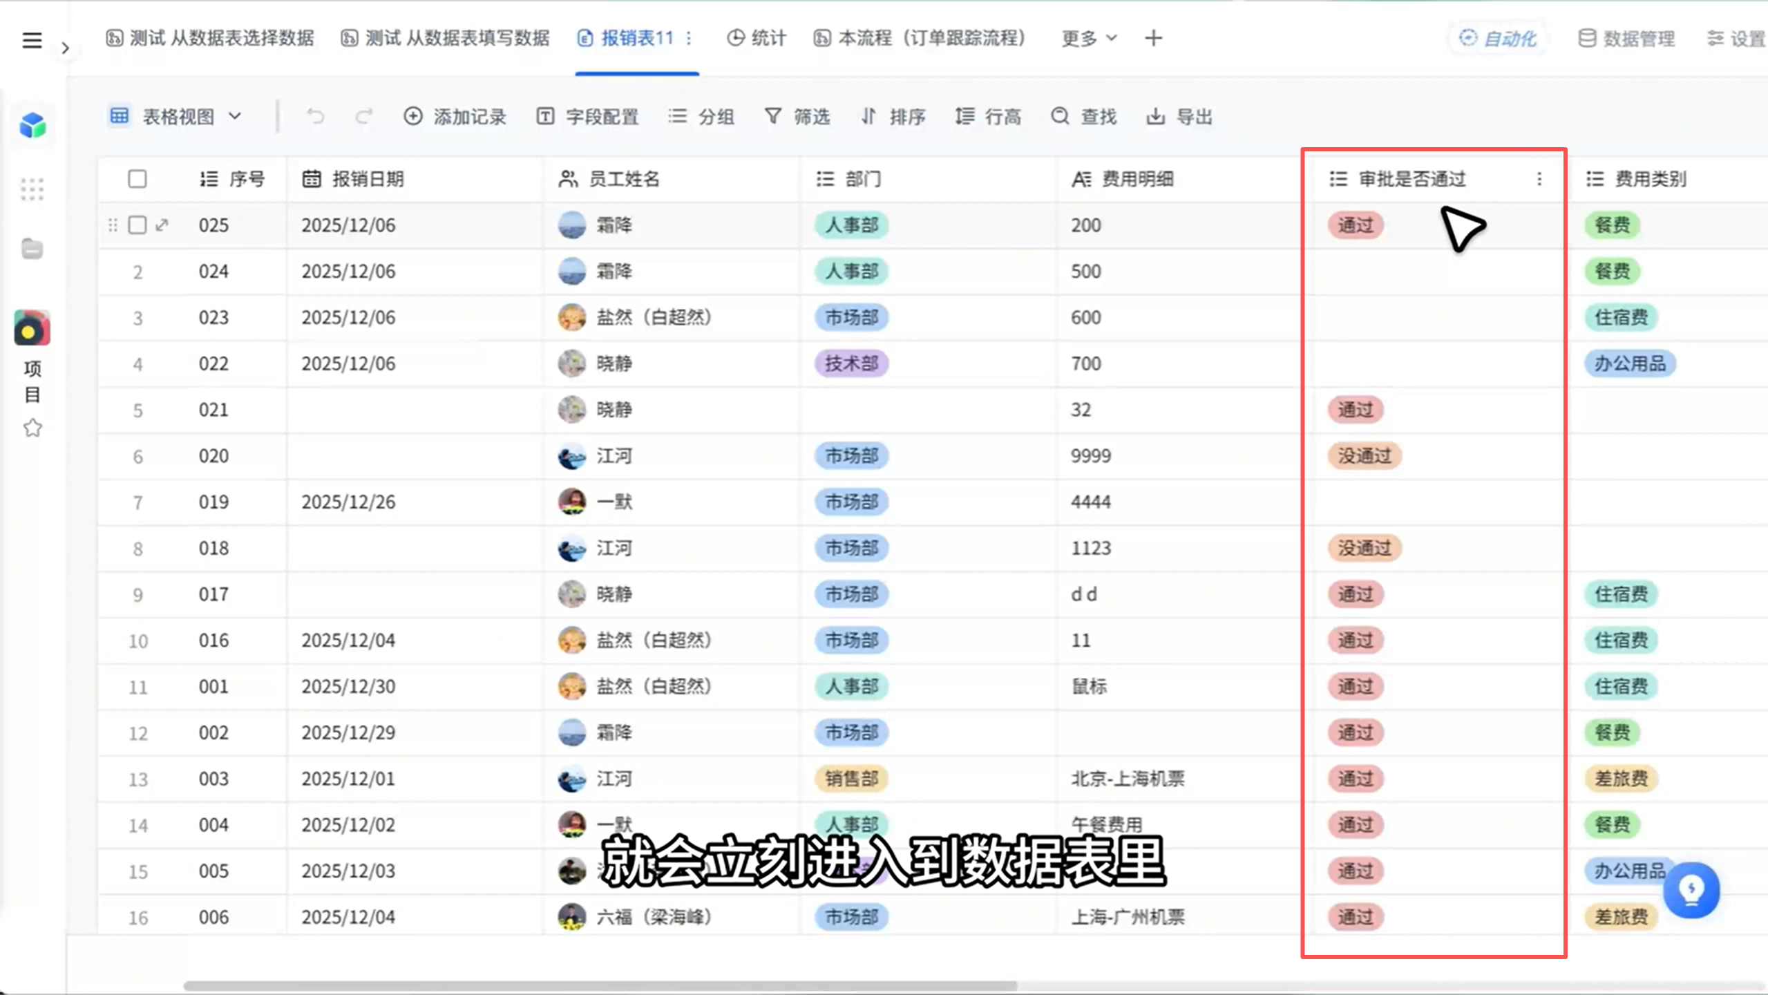
Task: Select the 通过 tag on row 025
Action: tap(1356, 225)
